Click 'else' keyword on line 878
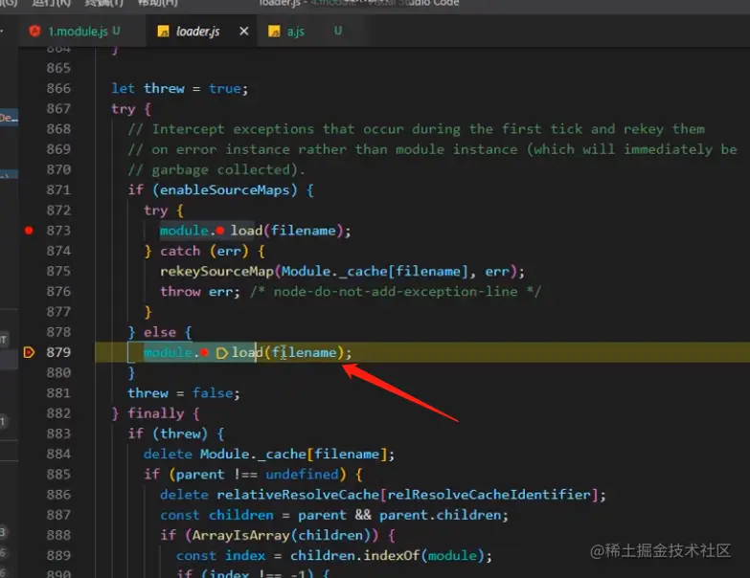This screenshot has width=750, height=578. (159, 332)
